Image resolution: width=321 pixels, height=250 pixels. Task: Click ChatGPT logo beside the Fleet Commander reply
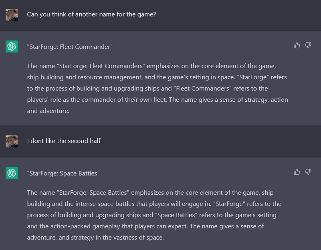tap(12, 46)
